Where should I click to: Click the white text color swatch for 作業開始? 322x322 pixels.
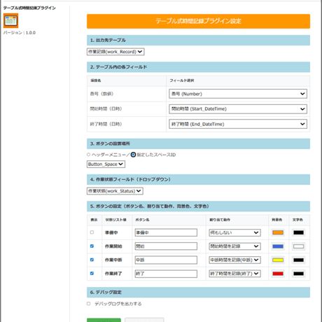point(298,246)
